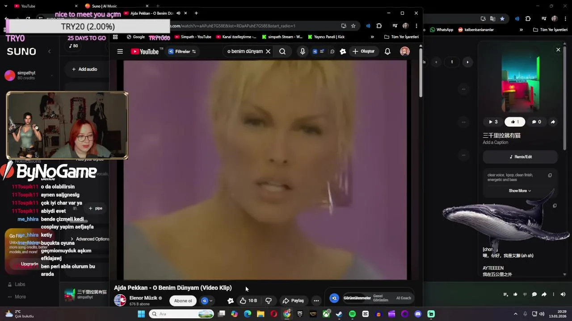Go to the YouTube home logo

145,52
